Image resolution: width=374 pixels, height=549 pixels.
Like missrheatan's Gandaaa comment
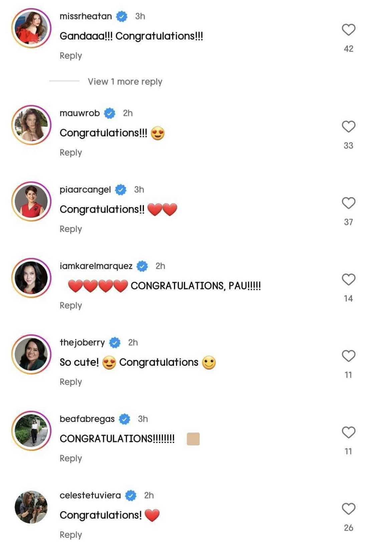tap(348, 30)
